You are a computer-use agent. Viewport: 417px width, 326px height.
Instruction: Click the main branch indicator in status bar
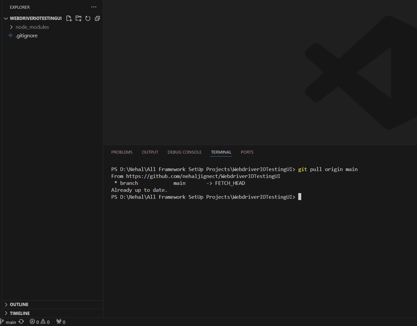pos(8,322)
